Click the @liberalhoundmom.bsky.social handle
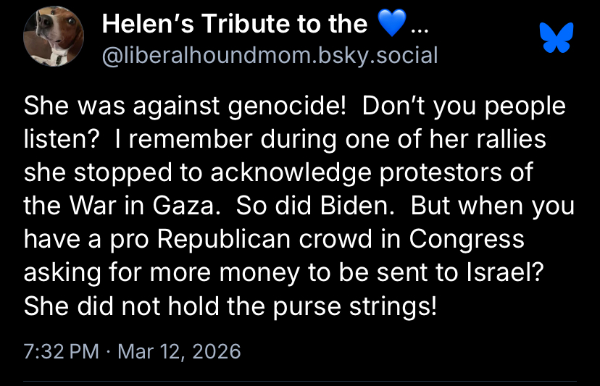Image resolution: width=600 pixels, height=386 pixels. 270,55
